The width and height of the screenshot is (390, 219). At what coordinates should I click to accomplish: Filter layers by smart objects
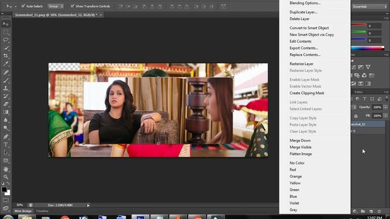pyautogui.click(x=380, y=99)
